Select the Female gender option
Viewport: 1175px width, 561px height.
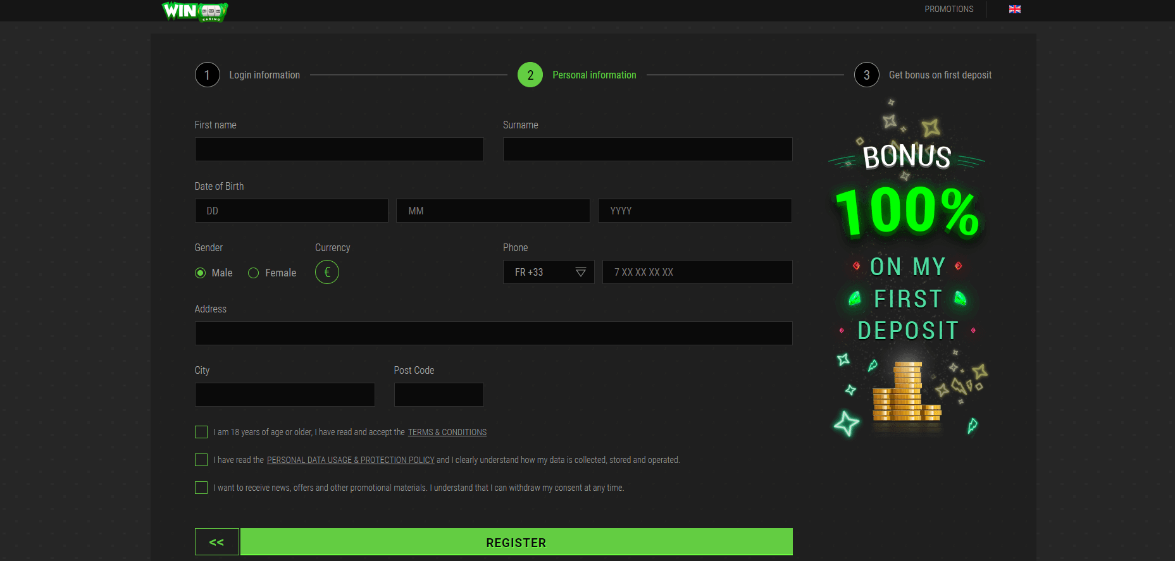(254, 273)
